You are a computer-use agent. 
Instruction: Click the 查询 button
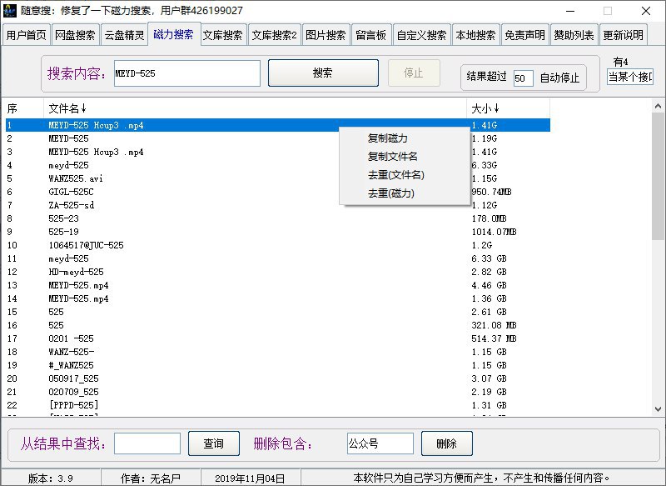pyautogui.click(x=214, y=443)
